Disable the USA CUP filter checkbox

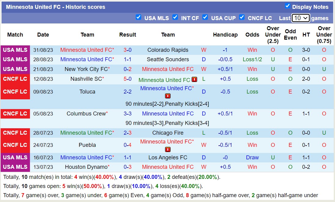pyautogui.click(x=205, y=17)
